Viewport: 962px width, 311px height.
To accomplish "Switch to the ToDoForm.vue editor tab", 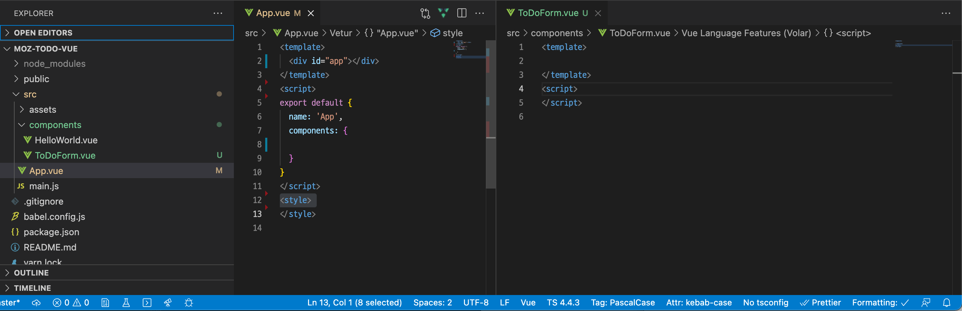I will click(x=552, y=13).
